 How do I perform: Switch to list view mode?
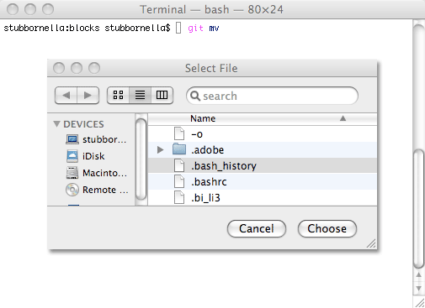[140, 96]
